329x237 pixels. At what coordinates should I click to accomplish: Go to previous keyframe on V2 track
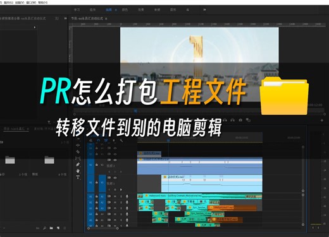coord(109,171)
